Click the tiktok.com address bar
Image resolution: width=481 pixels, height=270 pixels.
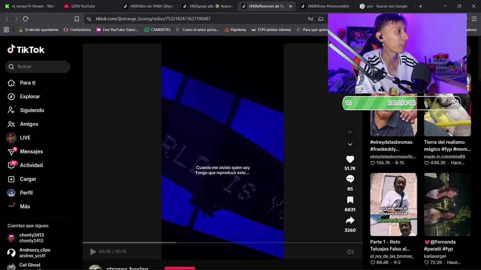[153, 19]
